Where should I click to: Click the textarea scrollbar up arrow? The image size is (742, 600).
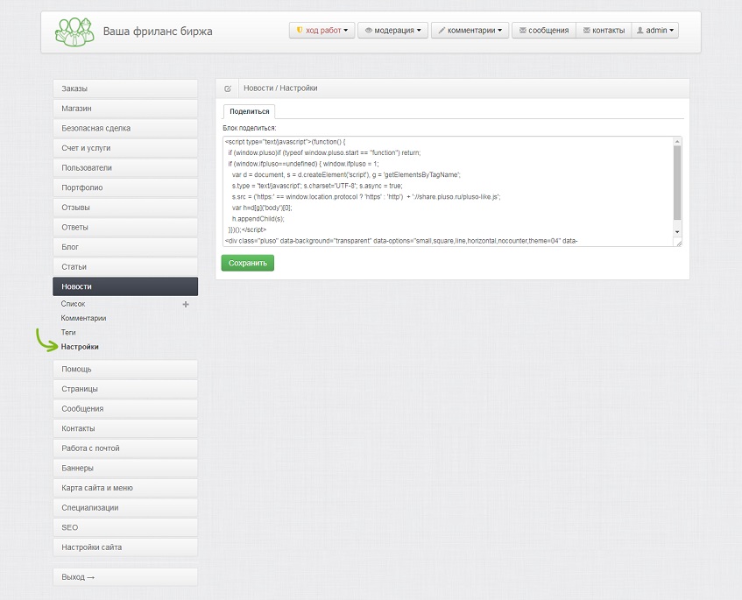(x=677, y=141)
